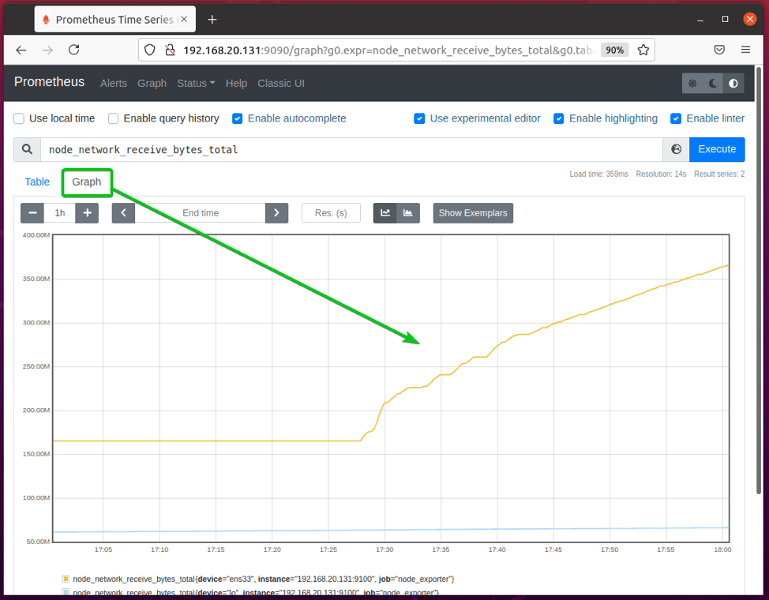Screen dimensions: 769x600
Task: Click the Execute button
Action: click(717, 149)
